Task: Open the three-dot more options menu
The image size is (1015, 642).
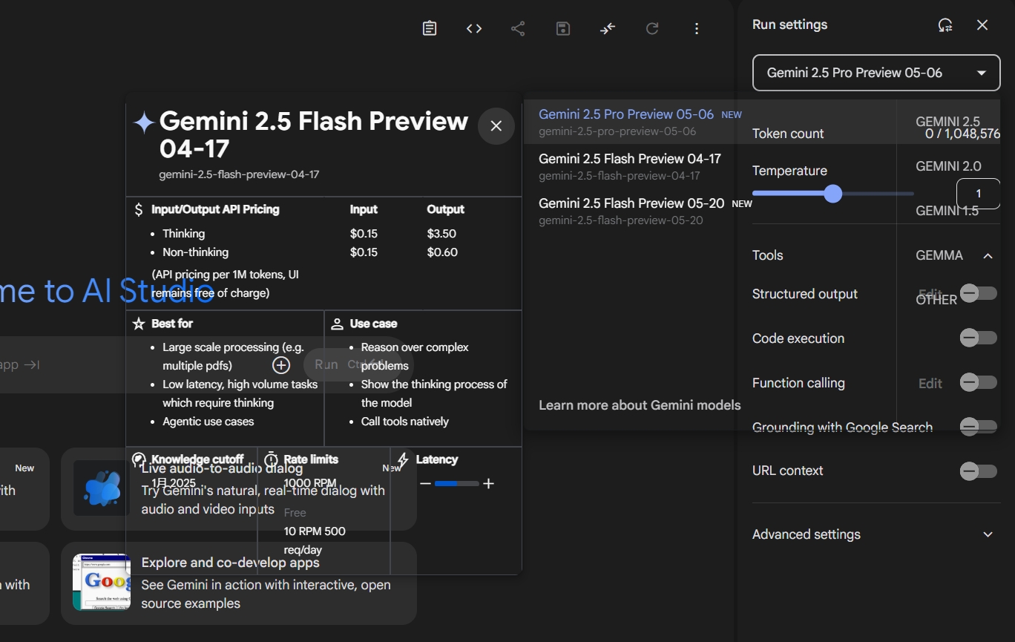Action: point(697,28)
